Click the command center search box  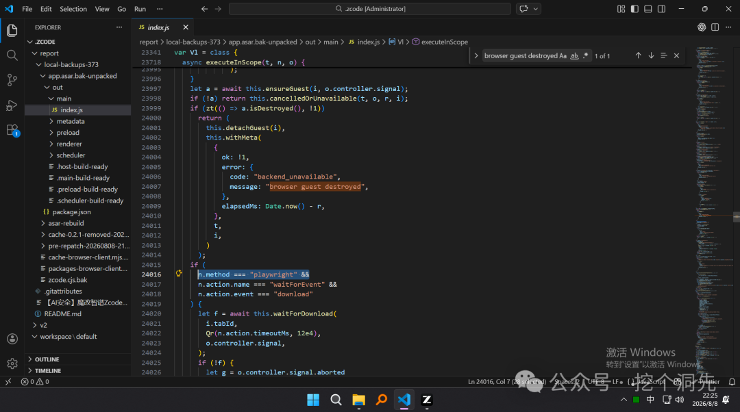369,9
